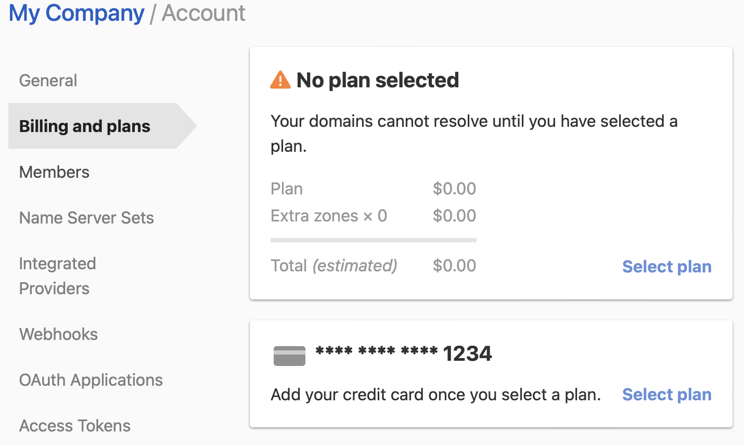The width and height of the screenshot is (744, 445).
Task: Open the Integrated Providers section
Action: 57,276
